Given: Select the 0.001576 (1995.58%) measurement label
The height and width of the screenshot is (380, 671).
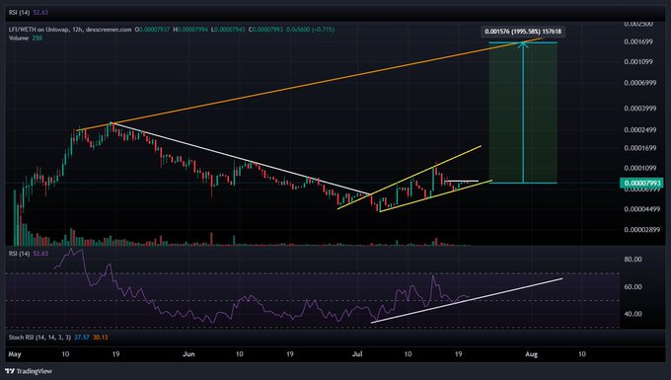Looking at the screenshot, I should click(x=523, y=32).
